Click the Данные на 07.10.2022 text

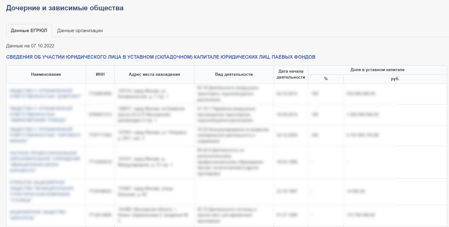30,46
